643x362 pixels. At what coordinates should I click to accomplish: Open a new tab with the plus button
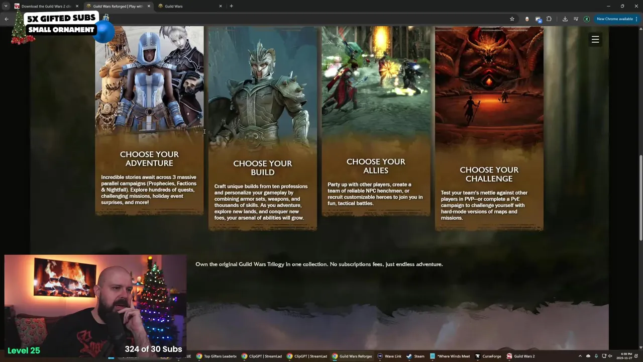pos(231,6)
